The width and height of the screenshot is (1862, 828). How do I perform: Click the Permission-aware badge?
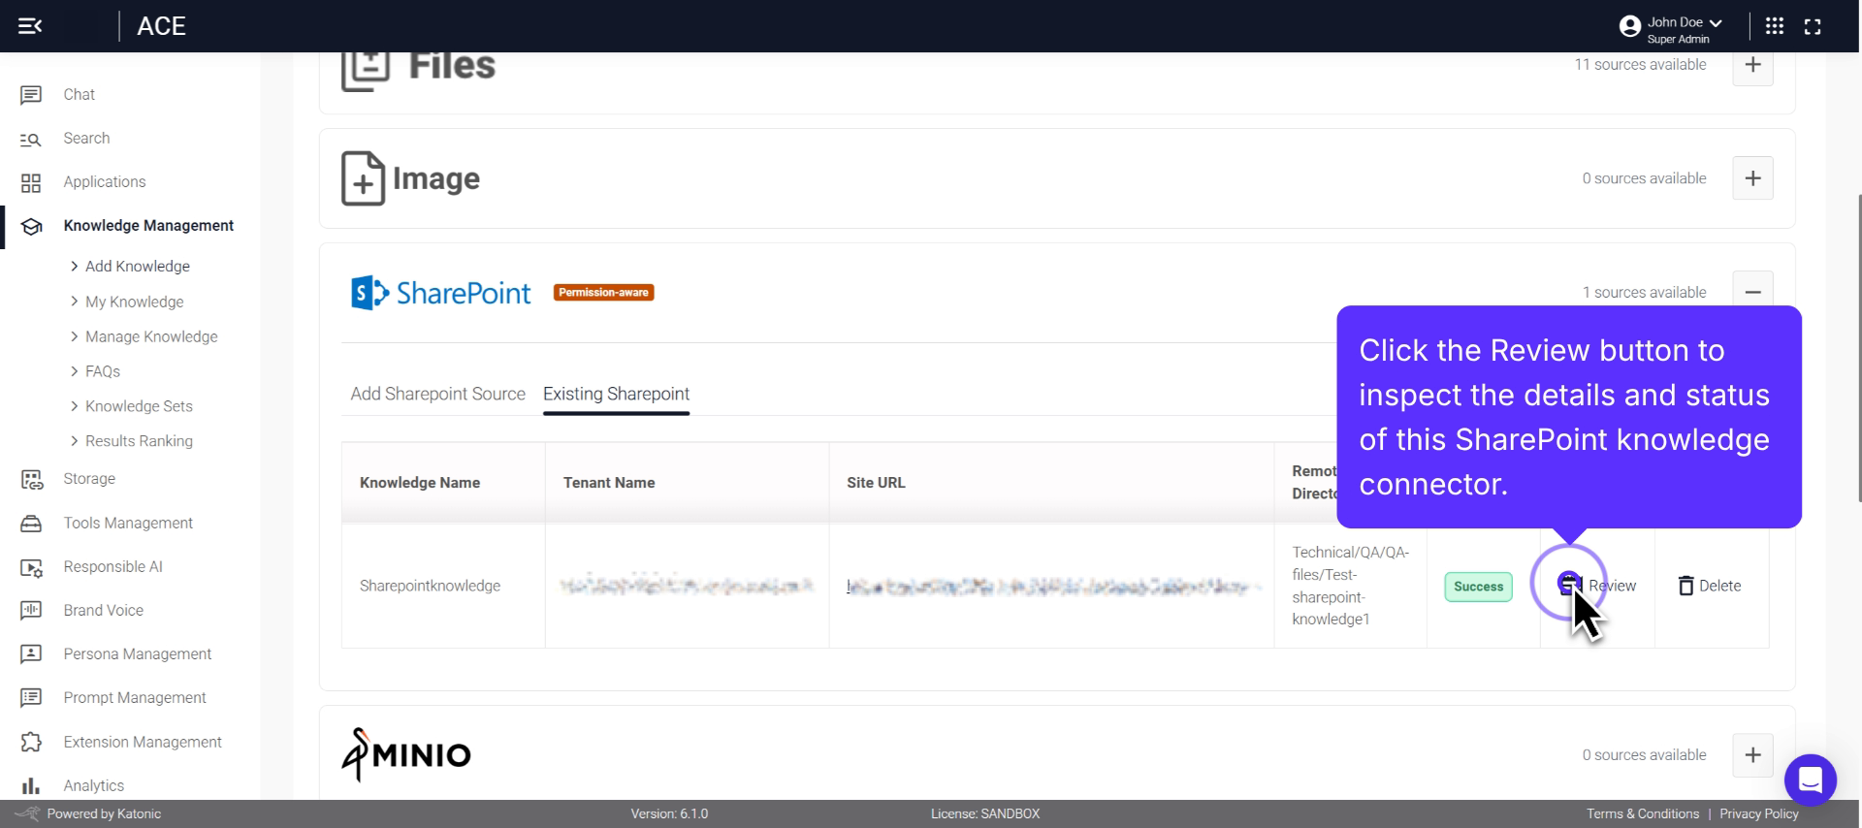pos(603,292)
